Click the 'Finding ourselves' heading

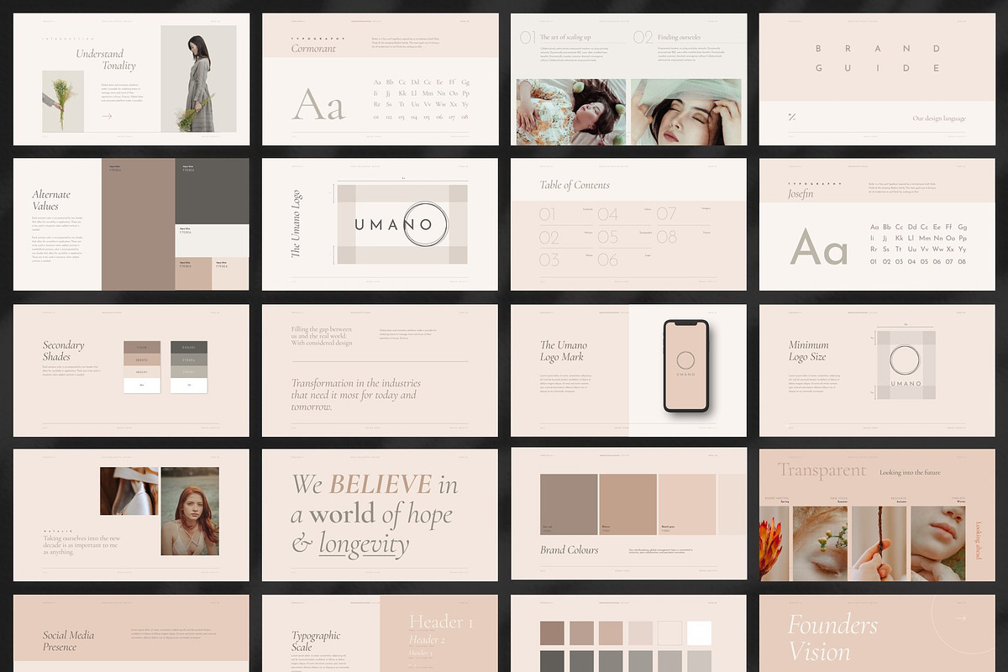[680, 37]
